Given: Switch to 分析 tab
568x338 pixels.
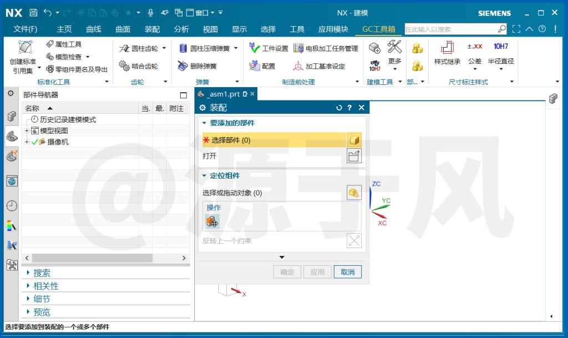Looking at the screenshot, I should coord(181,29).
